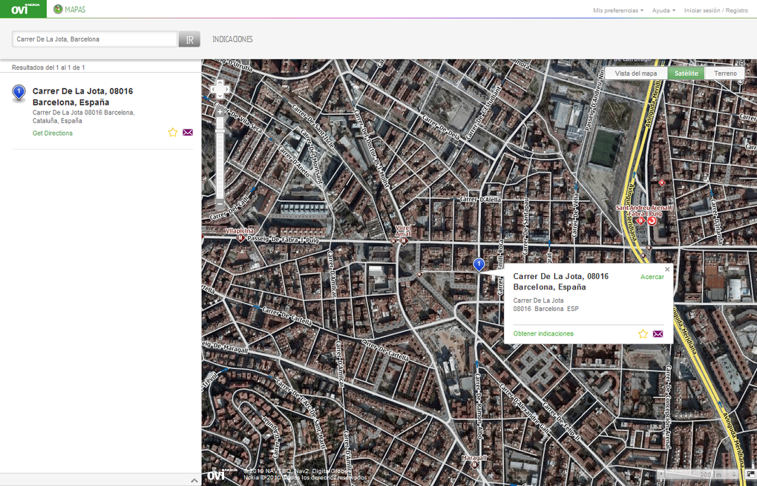The height and width of the screenshot is (486, 757).
Task: Activate Vista del mapa mode
Action: pyautogui.click(x=637, y=73)
